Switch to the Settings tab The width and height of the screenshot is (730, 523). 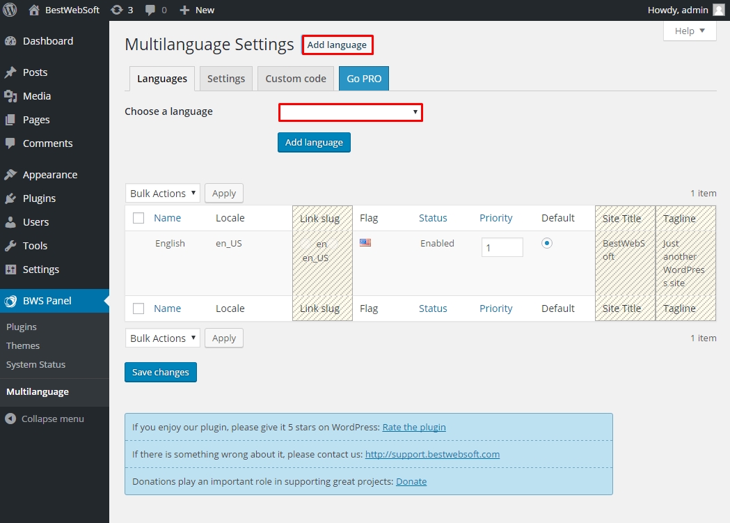pyautogui.click(x=225, y=79)
